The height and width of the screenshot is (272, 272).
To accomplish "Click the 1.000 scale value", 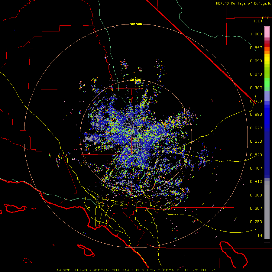I will click(256, 34).
